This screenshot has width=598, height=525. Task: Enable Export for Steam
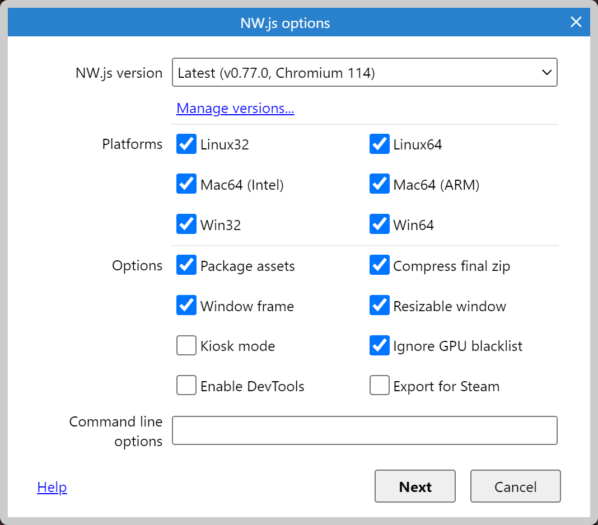coord(379,385)
